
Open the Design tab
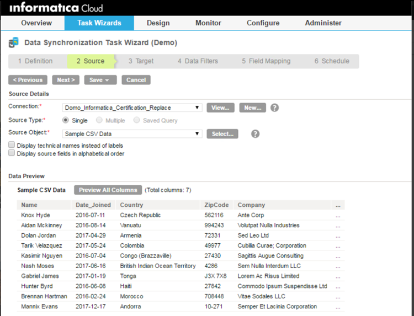point(158,23)
